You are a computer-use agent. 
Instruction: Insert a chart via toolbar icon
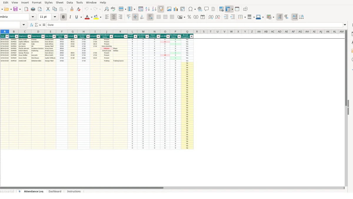pos(176,9)
